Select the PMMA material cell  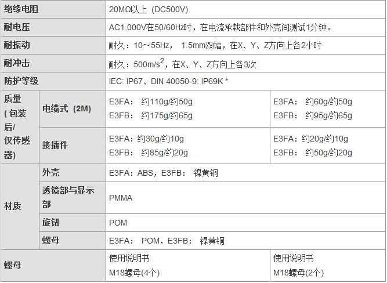(121, 198)
